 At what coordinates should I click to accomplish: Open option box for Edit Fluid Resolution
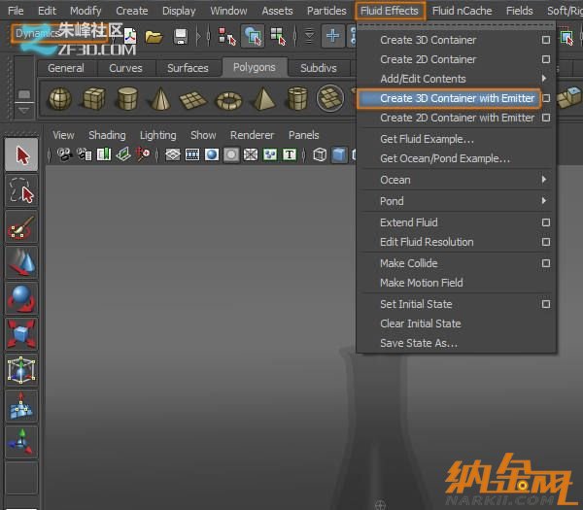click(x=545, y=242)
